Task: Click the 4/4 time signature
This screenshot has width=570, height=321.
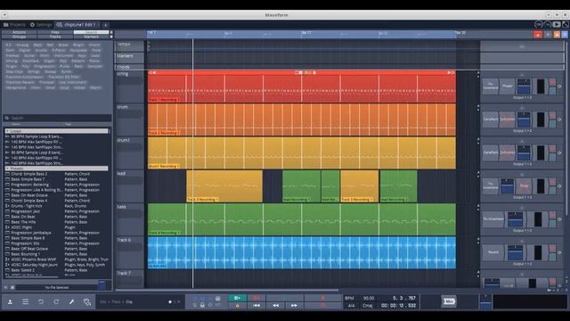Action: 351,306
